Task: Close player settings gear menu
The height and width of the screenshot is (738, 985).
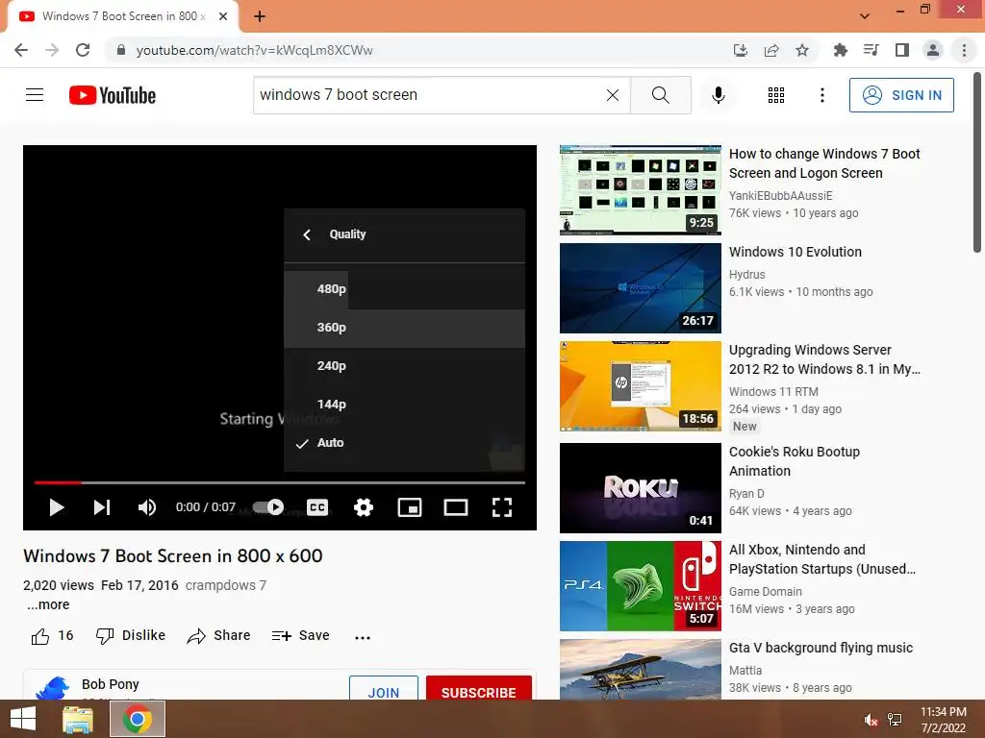Action: coord(364,507)
